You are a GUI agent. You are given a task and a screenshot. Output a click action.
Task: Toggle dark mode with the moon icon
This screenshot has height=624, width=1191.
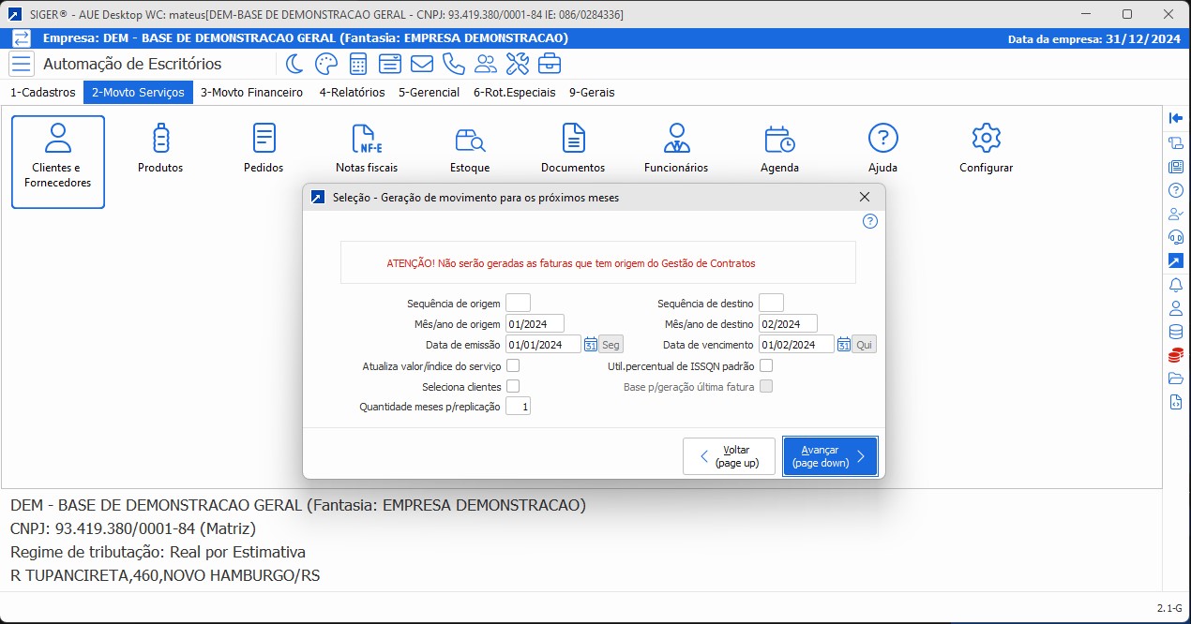294,64
